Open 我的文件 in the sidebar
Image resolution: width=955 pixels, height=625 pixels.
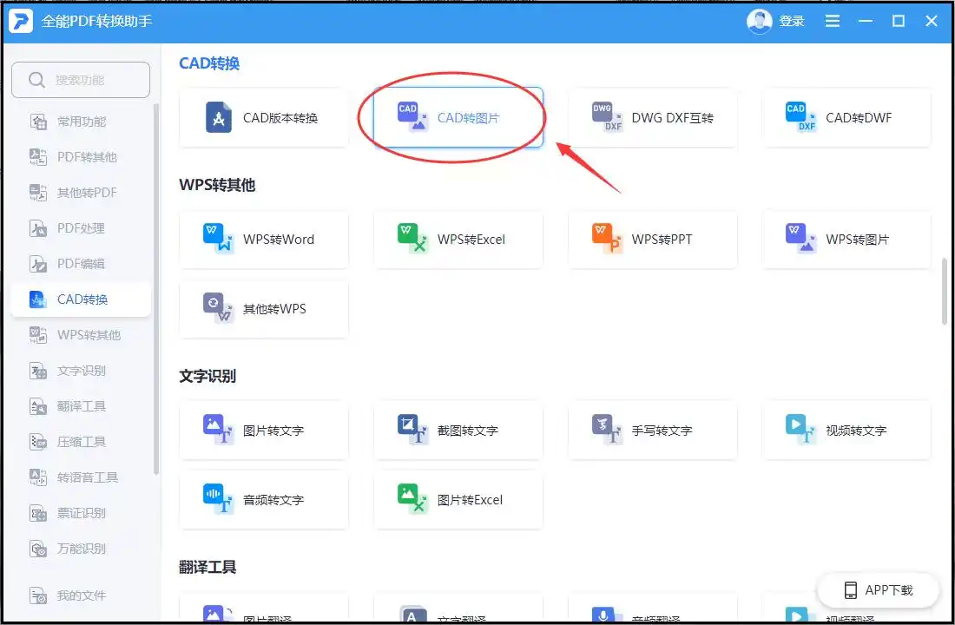(x=81, y=595)
